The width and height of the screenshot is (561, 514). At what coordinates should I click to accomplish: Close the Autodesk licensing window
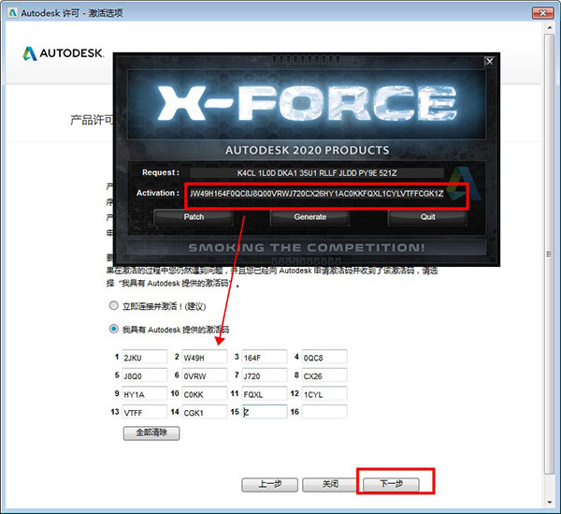[x=540, y=13]
